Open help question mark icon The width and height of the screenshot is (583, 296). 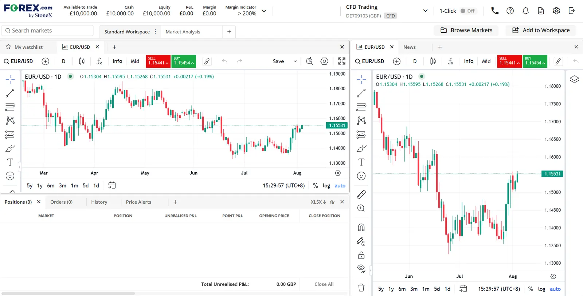tap(510, 11)
